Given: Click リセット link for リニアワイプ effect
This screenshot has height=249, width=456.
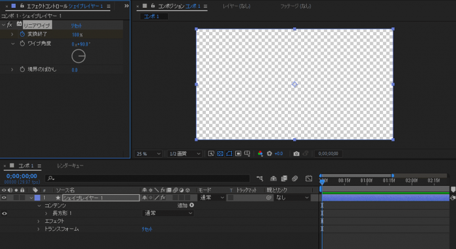Looking at the screenshot, I should [76, 25].
